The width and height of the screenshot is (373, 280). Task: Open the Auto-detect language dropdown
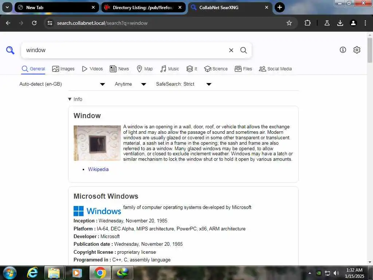(x=62, y=84)
